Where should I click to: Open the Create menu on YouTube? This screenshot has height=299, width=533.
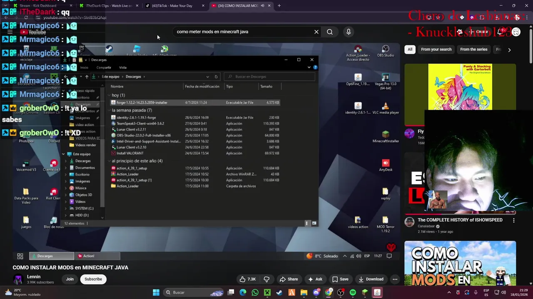click(478, 32)
